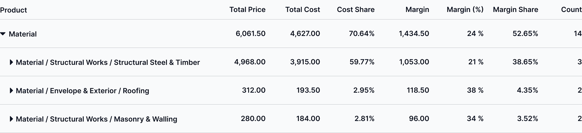Click the 193.50 total cost cell

pyautogui.click(x=308, y=90)
